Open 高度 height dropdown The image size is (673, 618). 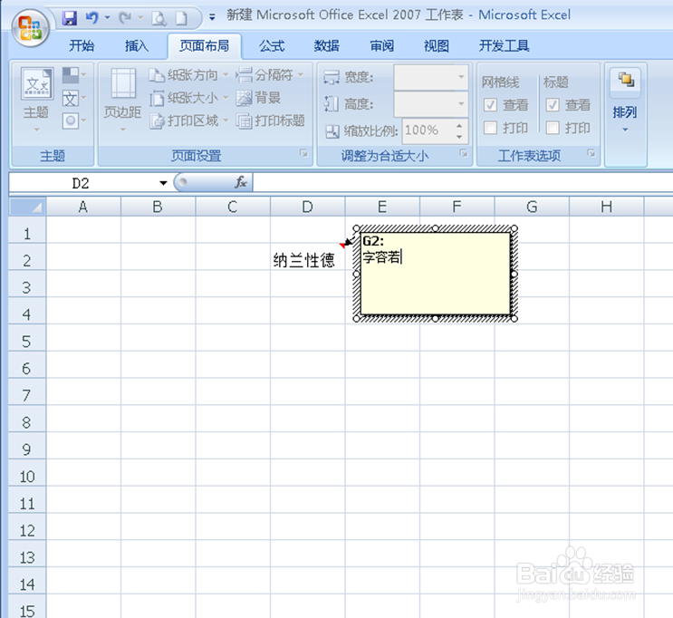pos(461,104)
